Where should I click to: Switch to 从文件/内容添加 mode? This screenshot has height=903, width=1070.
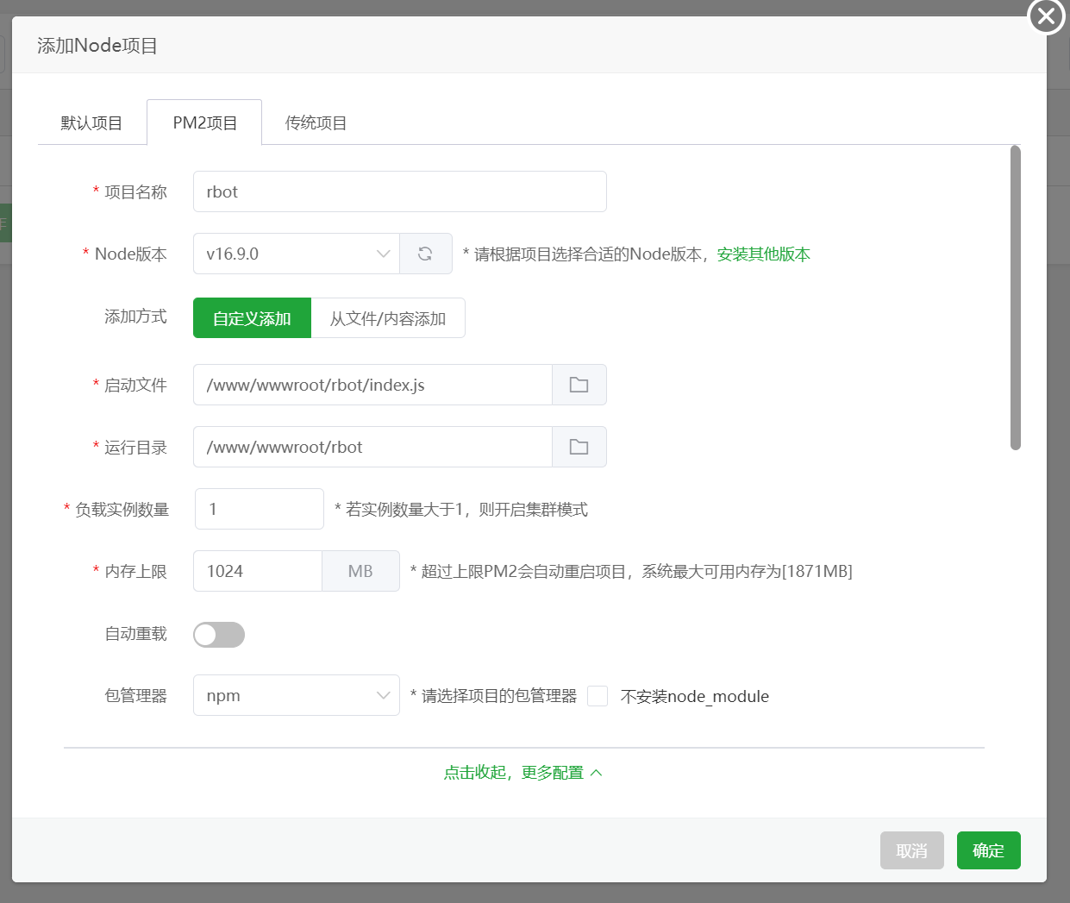[388, 317]
